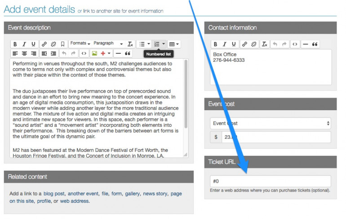Viewport: 346px width, 219px height.
Task: Redo in Contact information toolbar
Action: click(x=284, y=44)
